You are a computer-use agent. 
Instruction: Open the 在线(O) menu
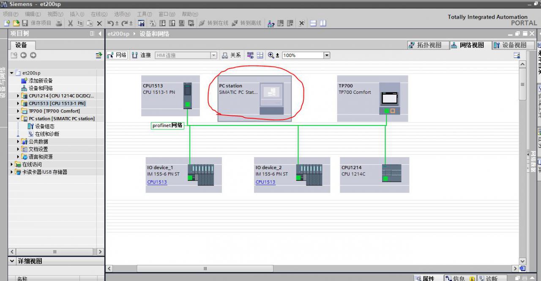99,14
